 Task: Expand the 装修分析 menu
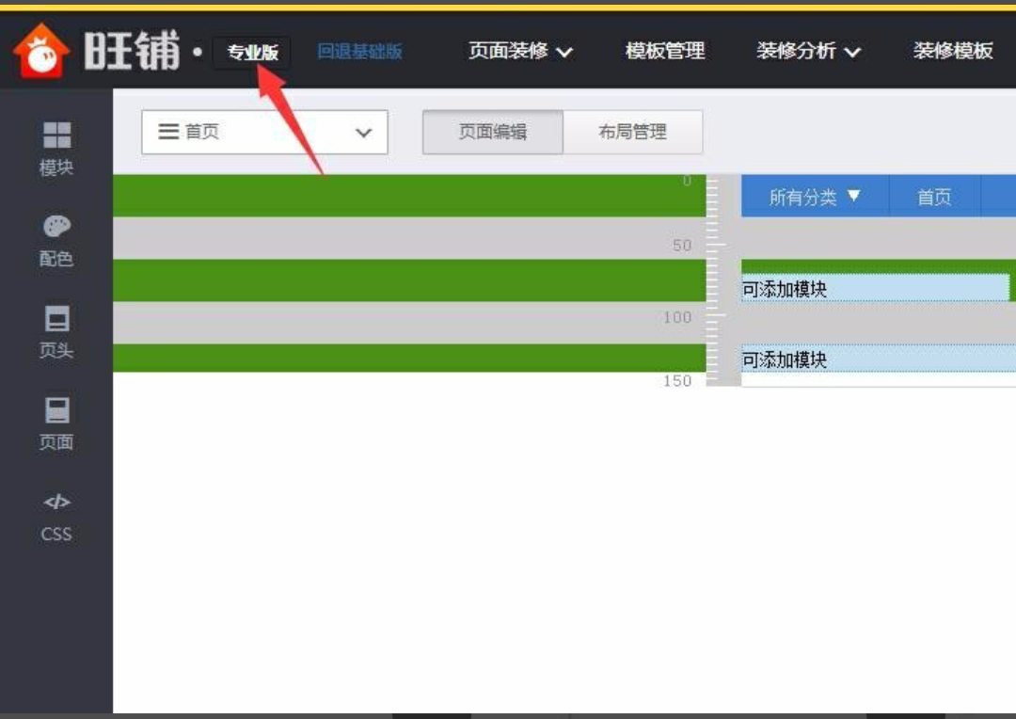808,51
